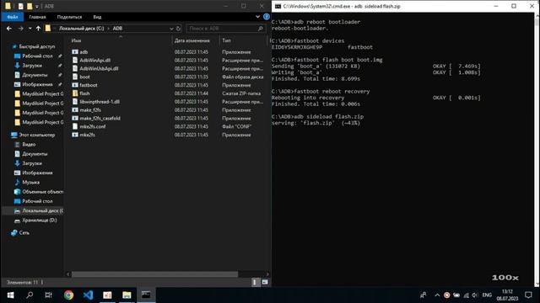This screenshot has width=540, height=303.
Task: Open the Поделиться ribbon tab
Action: pyautogui.click(x=69, y=17)
